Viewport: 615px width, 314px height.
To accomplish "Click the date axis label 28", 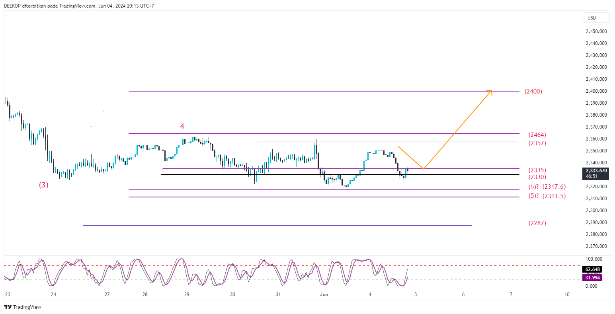I will point(145,295).
